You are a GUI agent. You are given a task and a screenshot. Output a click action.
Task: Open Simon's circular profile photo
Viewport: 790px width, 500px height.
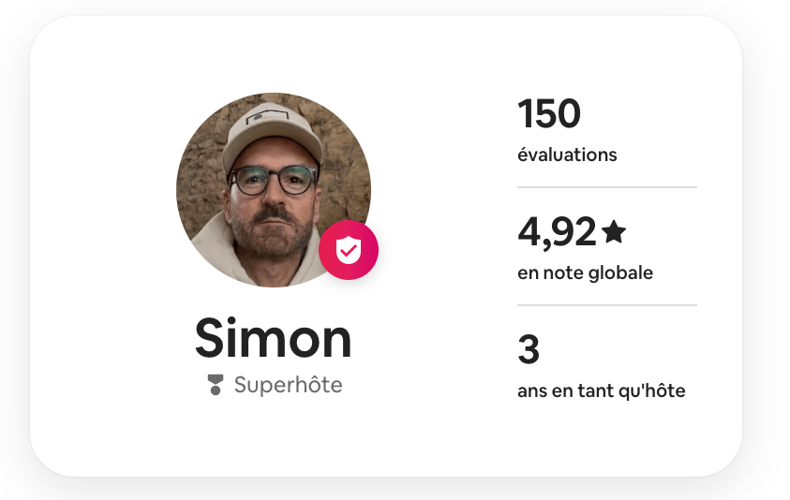tap(273, 189)
